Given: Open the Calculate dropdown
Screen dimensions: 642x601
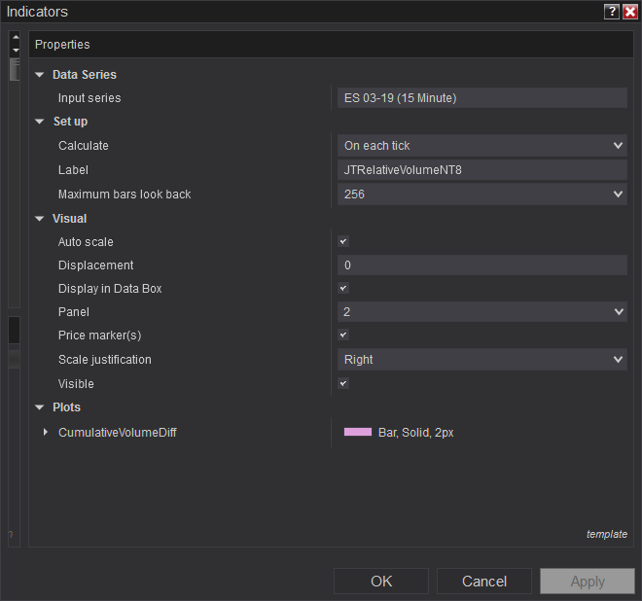Looking at the screenshot, I should click(x=481, y=145).
